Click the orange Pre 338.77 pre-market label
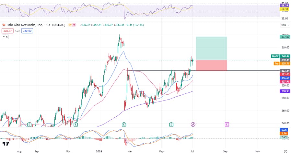This screenshot has height=154, width=291. coord(282,64)
